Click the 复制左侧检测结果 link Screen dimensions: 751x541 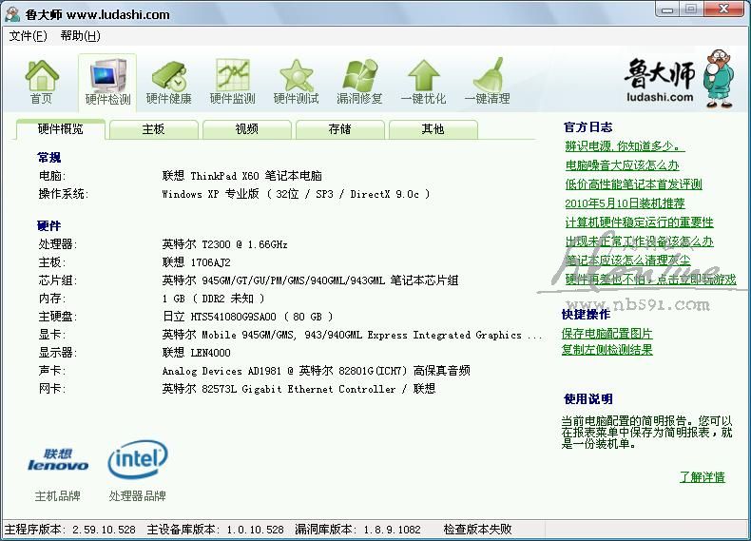coord(607,350)
